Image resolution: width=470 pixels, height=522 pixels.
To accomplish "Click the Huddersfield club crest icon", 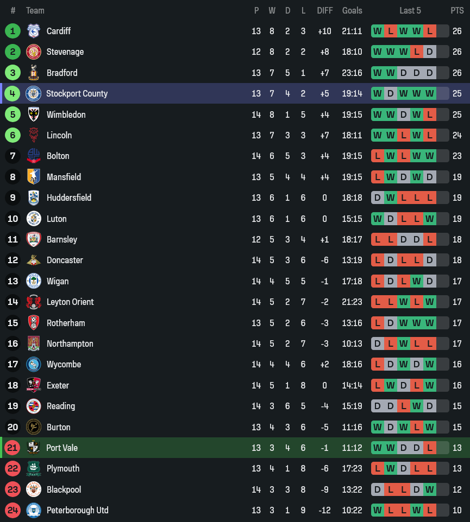I will pyautogui.click(x=34, y=198).
